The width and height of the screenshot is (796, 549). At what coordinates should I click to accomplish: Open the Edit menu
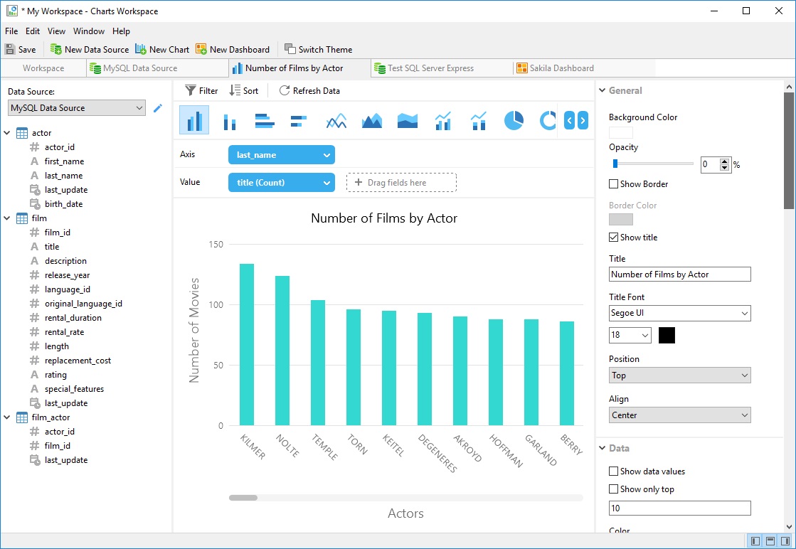tap(33, 31)
